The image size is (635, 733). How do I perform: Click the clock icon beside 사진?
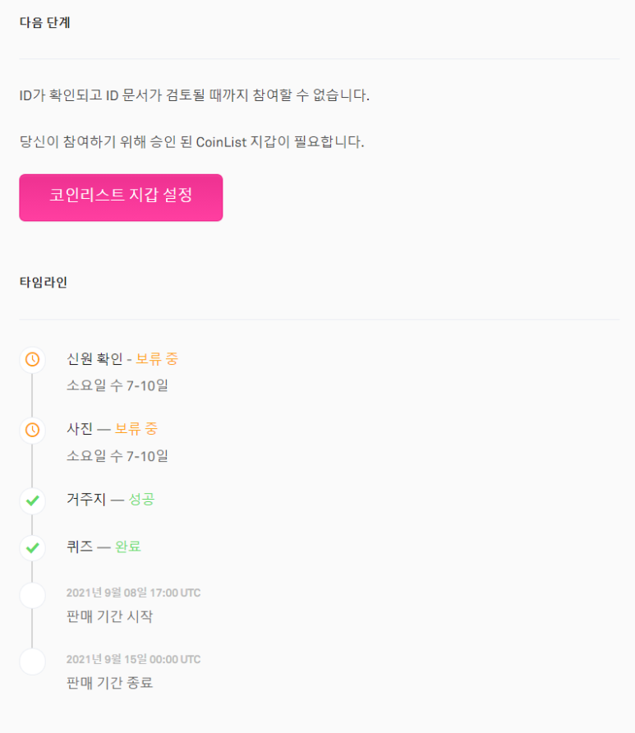[32, 429]
